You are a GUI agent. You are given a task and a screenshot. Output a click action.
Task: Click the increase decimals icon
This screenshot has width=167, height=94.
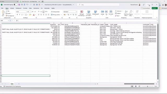tap(73, 15)
